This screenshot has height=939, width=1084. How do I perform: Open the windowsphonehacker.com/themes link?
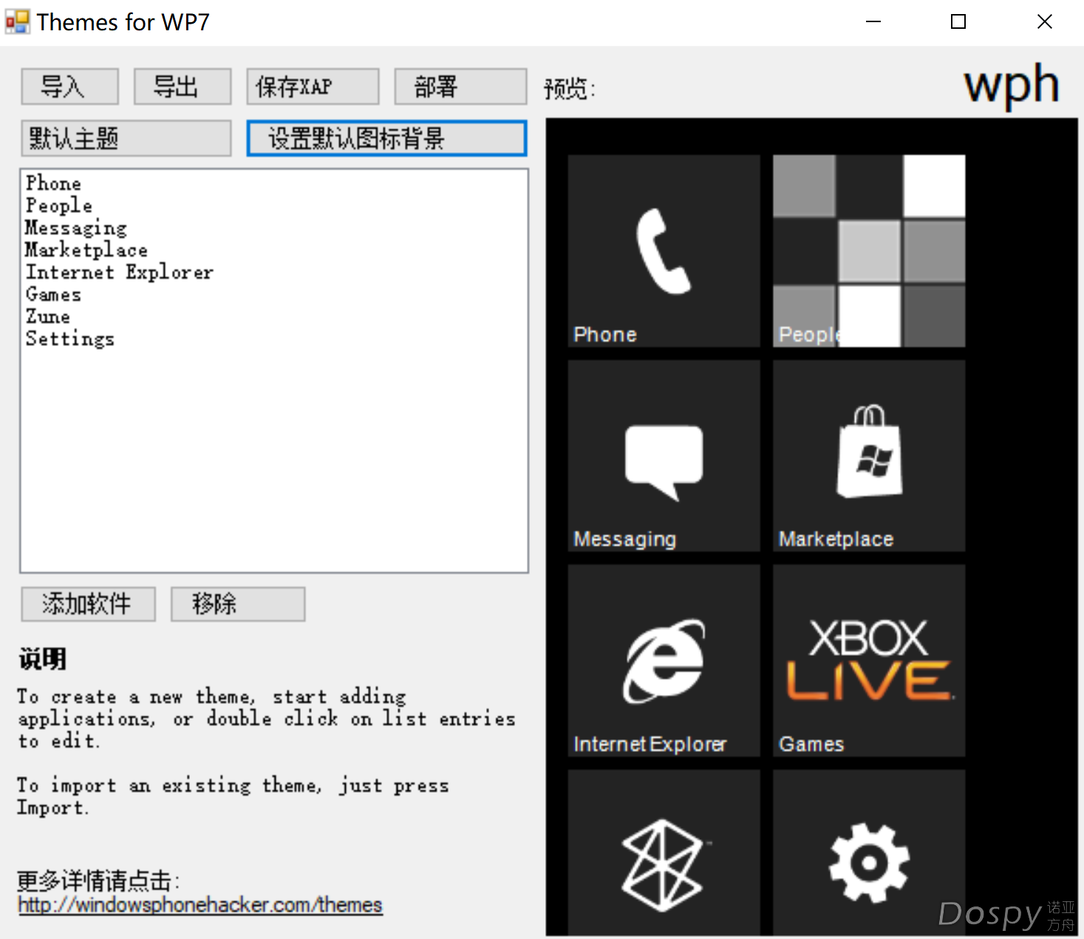(200, 904)
